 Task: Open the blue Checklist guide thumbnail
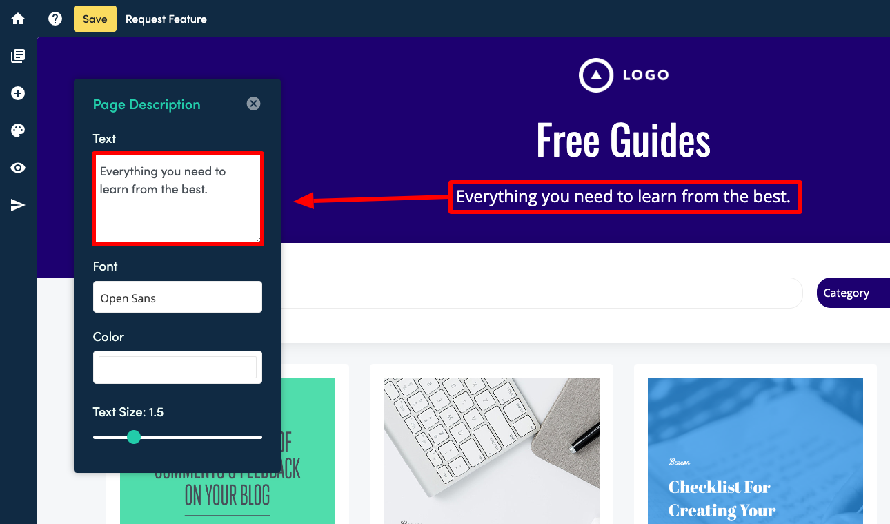coord(755,450)
